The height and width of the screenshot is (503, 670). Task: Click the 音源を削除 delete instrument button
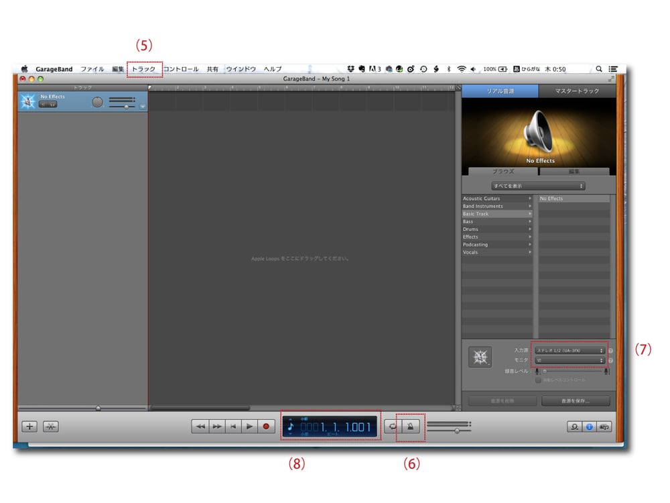(x=502, y=401)
